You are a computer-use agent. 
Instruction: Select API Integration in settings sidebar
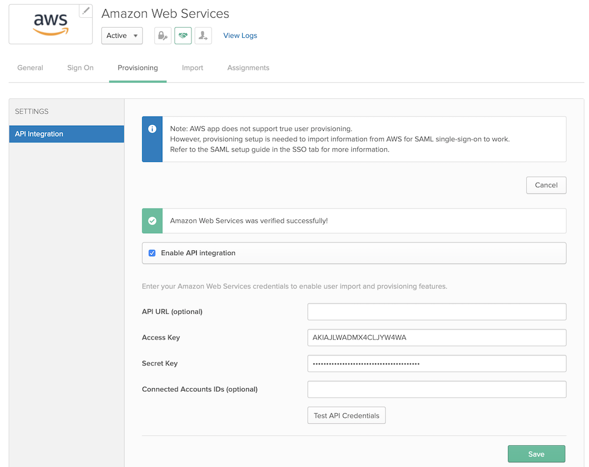(x=67, y=134)
